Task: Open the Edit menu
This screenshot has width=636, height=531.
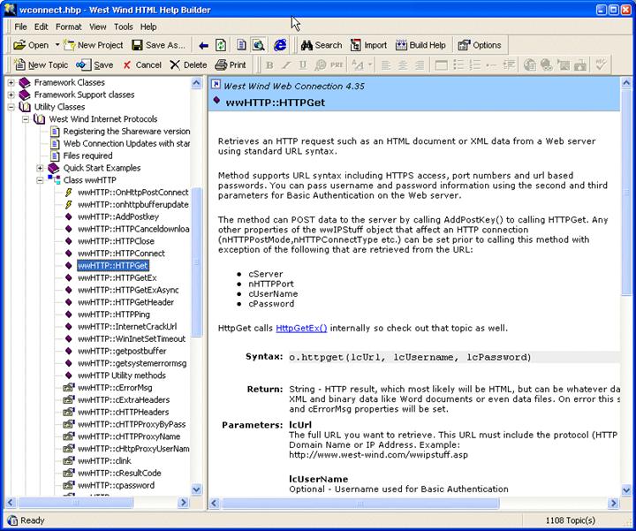Action: pos(41,27)
